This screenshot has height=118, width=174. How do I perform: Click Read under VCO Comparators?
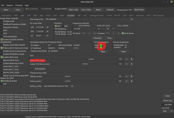click(x=103, y=52)
